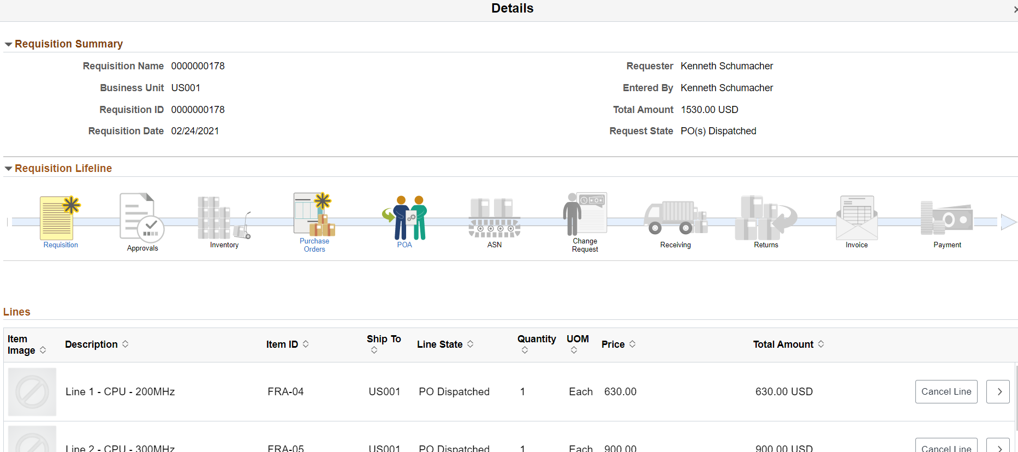
Task: Open the Purchase Orders lifeline icon
Action: 314,214
